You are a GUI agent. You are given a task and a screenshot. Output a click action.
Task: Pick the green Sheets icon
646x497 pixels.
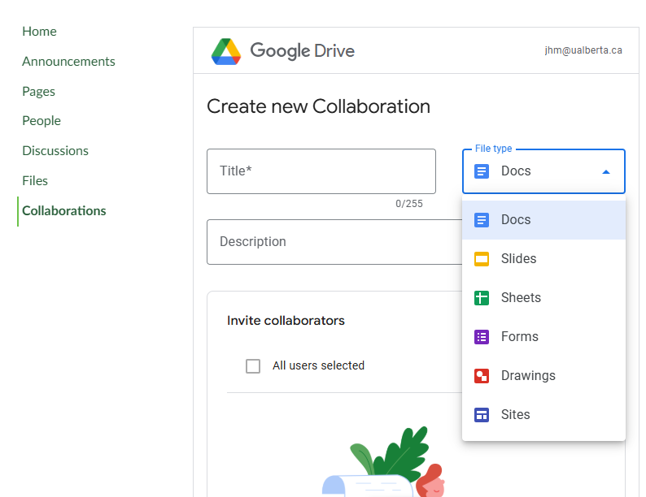coord(482,298)
